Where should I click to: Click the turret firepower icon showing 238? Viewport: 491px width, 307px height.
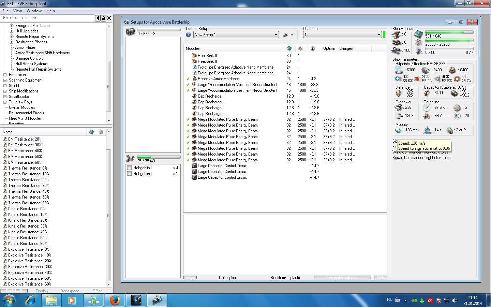399,107
